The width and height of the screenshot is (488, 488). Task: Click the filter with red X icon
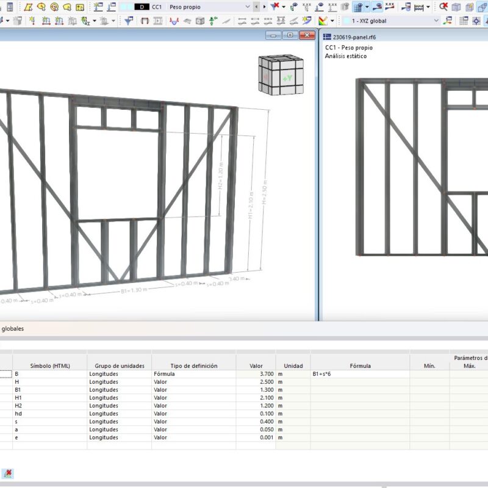coord(274,7)
